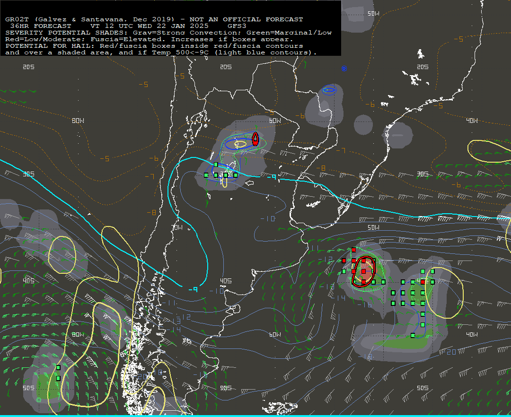
Task: Click 'SEVERITY POTENTIAL SHADES:' legend text
Action: [x=67, y=33]
